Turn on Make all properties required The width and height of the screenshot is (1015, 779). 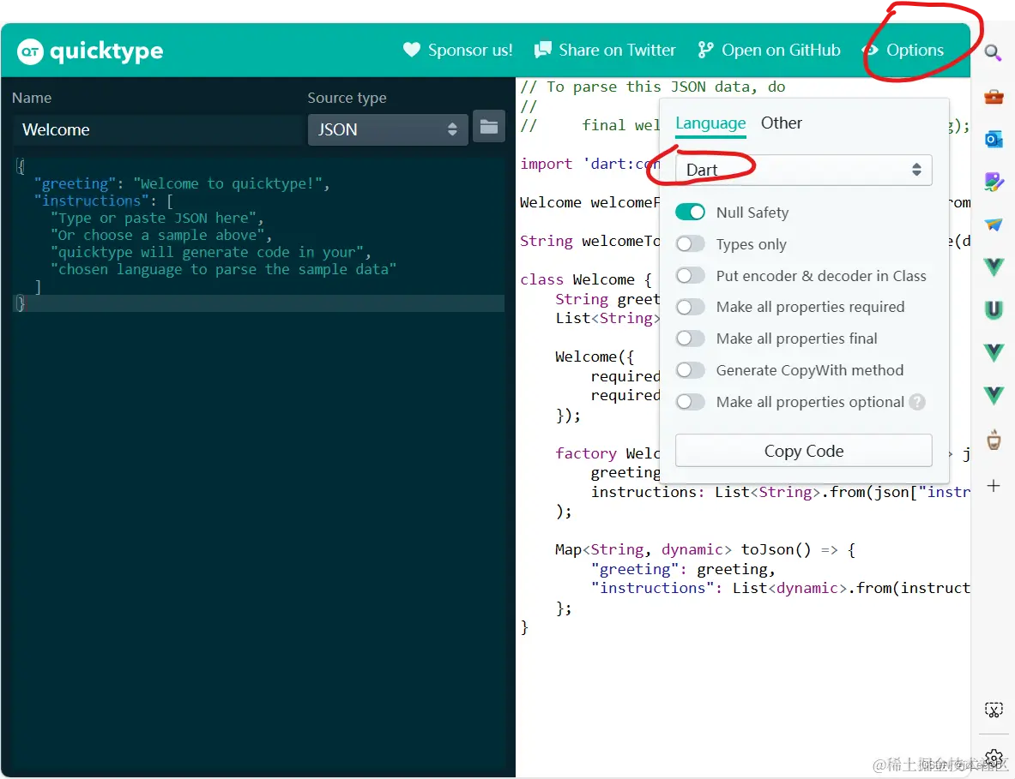click(690, 307)
